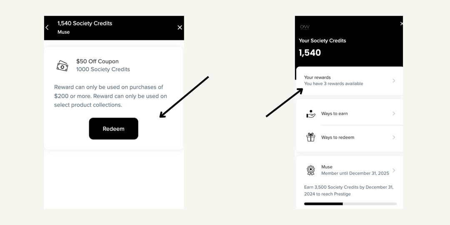Click the Prestige progress bar
Screen dimensions: 450x225
pos(350,204)
